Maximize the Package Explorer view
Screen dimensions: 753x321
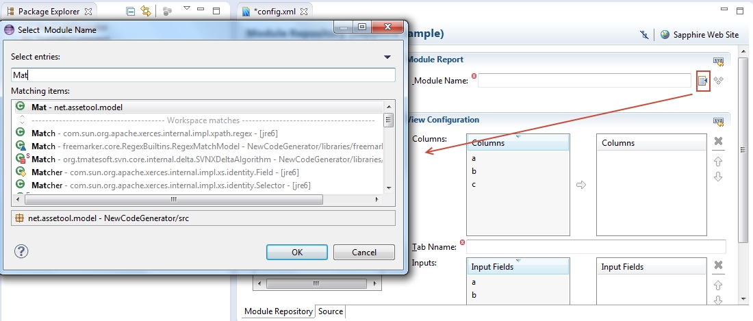coord(216,10)
